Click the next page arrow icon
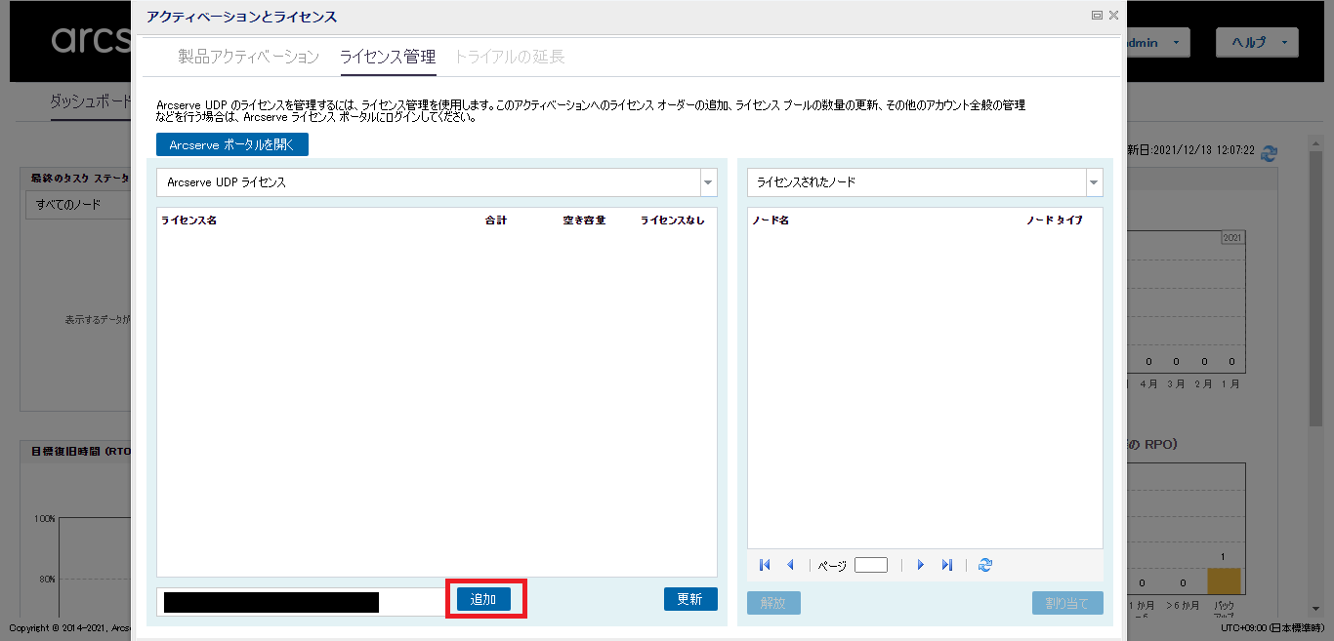 click(921, 565)
